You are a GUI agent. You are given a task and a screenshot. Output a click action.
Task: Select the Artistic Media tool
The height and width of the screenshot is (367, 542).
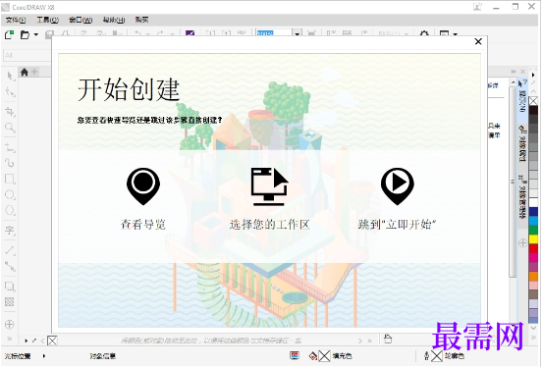(10, 163)
